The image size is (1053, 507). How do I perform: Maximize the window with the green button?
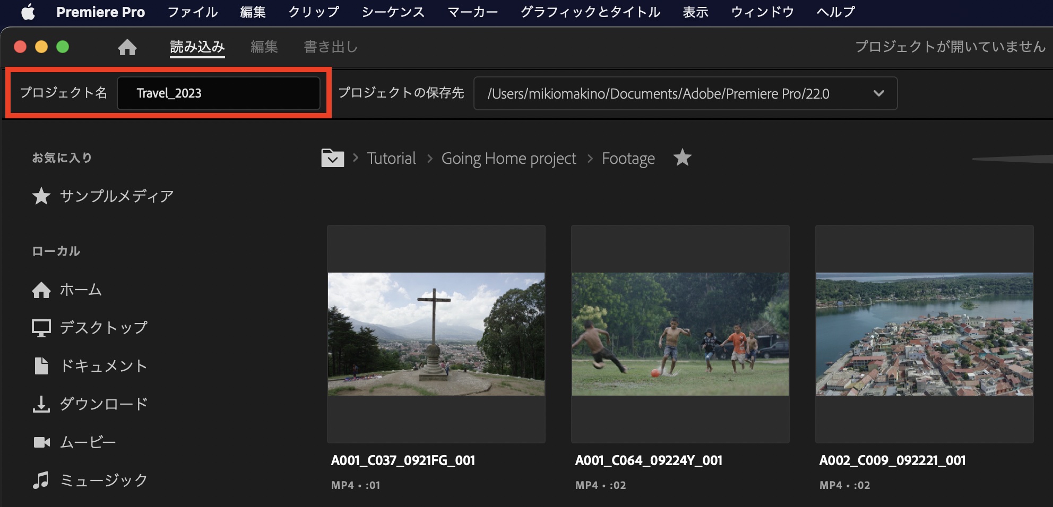point(63,47)
